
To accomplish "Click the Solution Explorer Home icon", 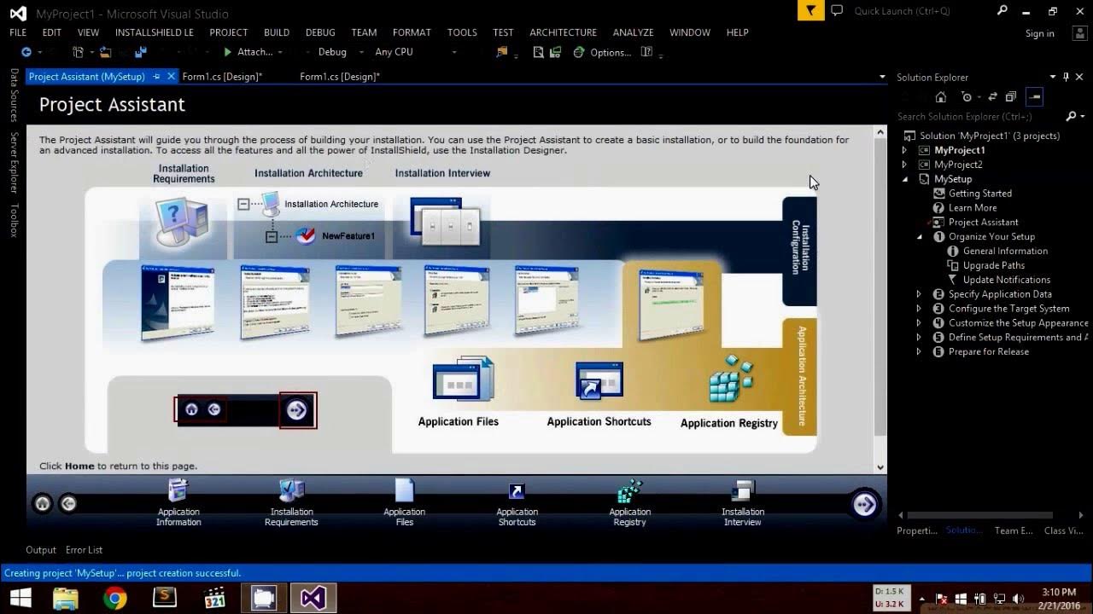I will point(940,97).
